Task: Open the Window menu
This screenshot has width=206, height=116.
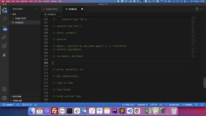Action: pyautogui.click(x=54, y=1)
